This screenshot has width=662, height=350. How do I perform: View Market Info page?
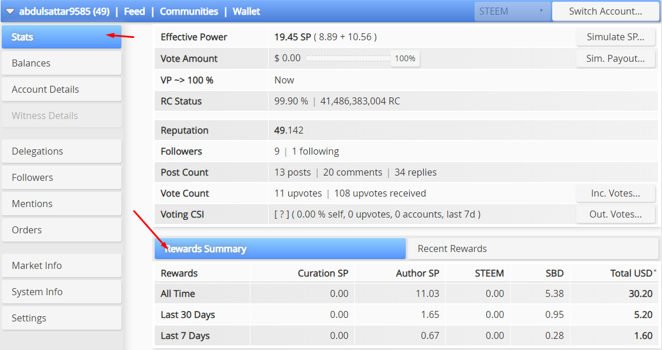coord(62,265)
